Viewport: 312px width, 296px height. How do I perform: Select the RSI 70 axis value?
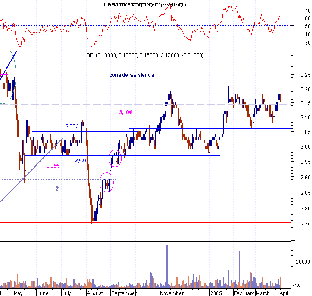(307, 10)
